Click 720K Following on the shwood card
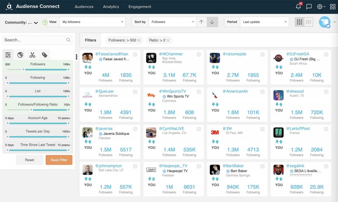 (x=317, y=114)
